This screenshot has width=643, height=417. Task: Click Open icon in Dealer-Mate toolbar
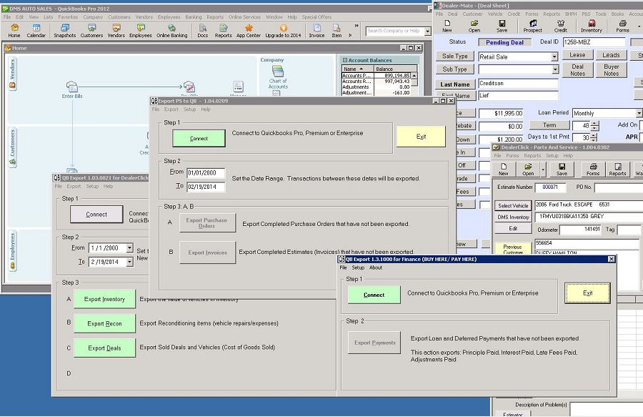474,26
